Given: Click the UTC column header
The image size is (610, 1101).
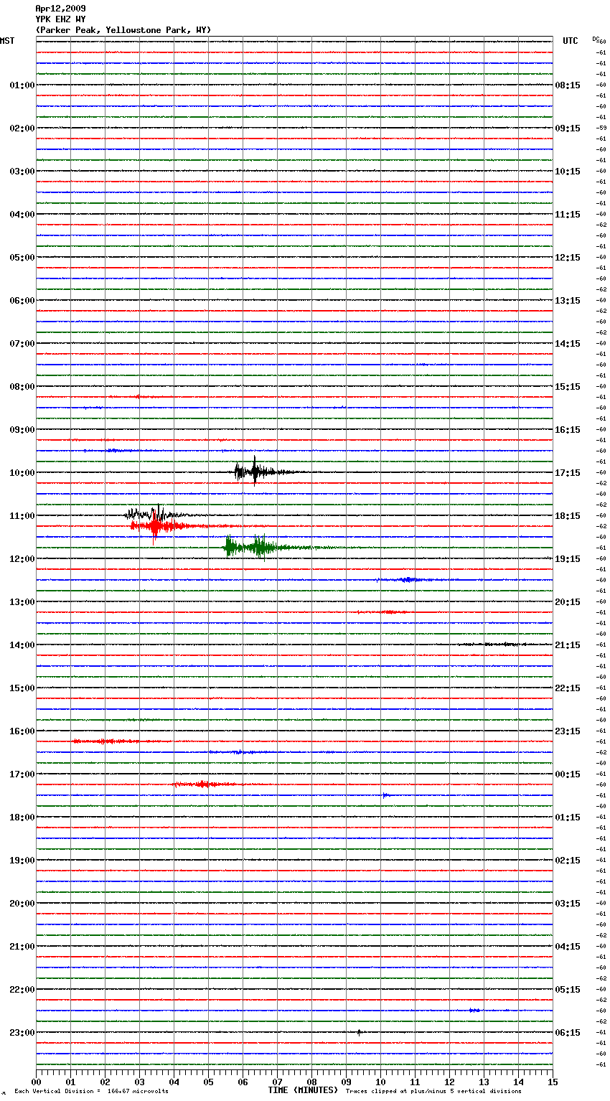Looking at the screenshot, I should pos(570,41).
